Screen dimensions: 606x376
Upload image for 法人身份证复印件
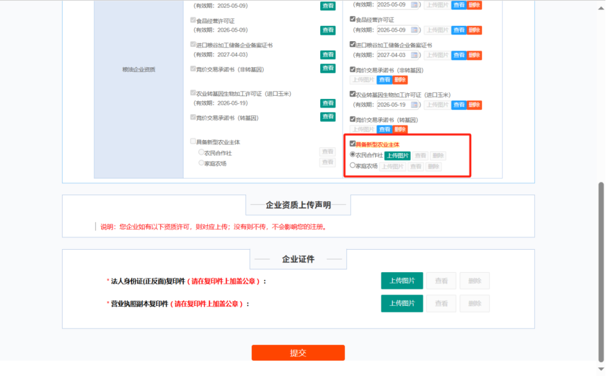click(x=402, y=281)
